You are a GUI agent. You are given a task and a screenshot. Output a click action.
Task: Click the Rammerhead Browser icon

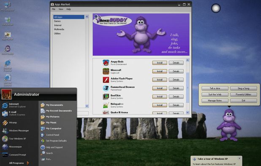pos(106,88)
